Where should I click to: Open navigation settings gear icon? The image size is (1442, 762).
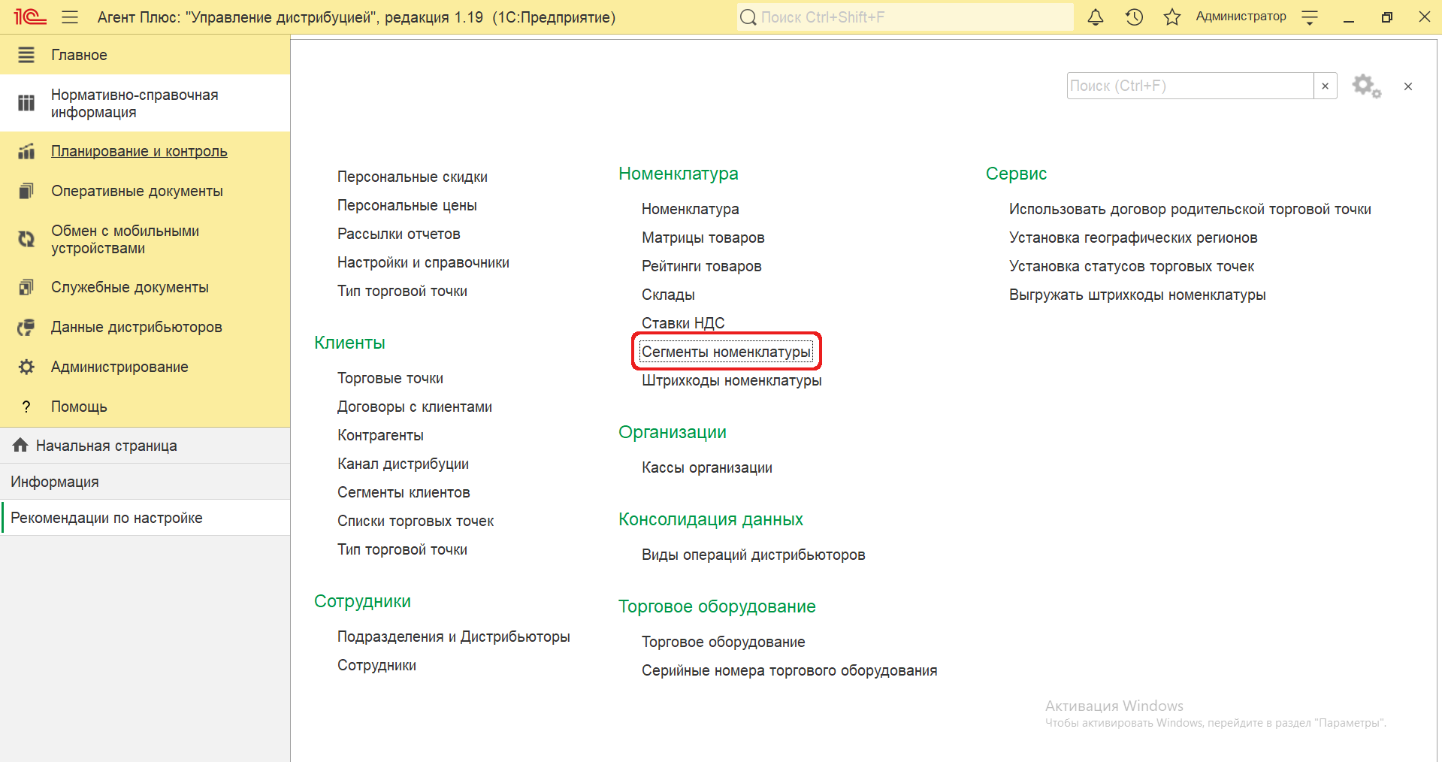point(1366,86)
